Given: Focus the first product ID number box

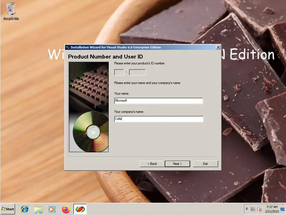Looking at the screenshot, I should (x=119, y=72).
